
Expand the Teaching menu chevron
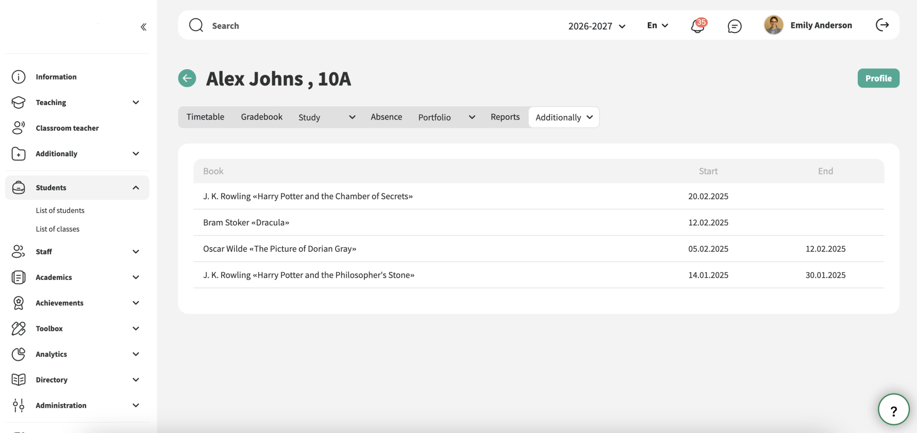click(x=136, y=103)
